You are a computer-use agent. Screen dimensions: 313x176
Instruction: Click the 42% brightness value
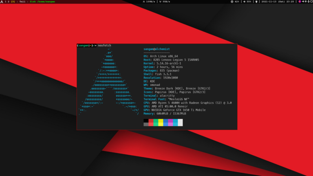coord(237,2)
